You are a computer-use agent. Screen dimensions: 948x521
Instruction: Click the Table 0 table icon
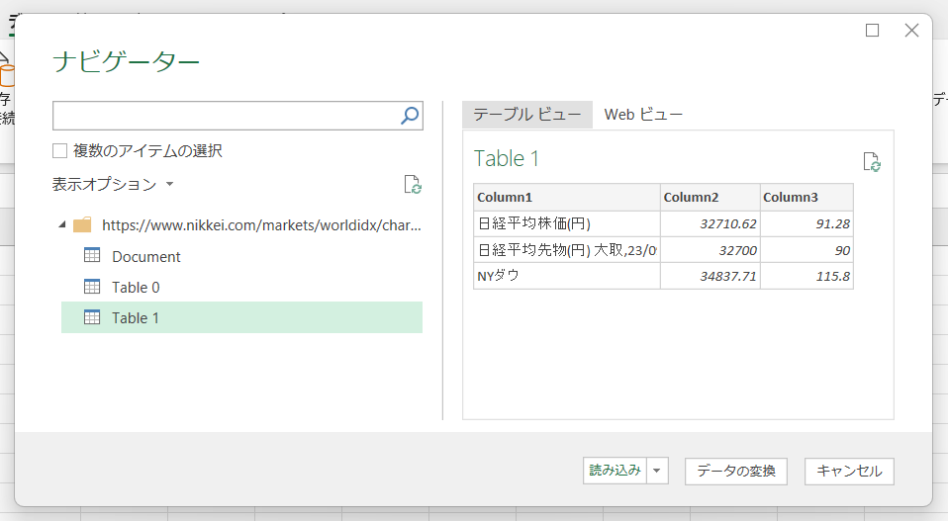pyautogui.click(x=92, y=287)
